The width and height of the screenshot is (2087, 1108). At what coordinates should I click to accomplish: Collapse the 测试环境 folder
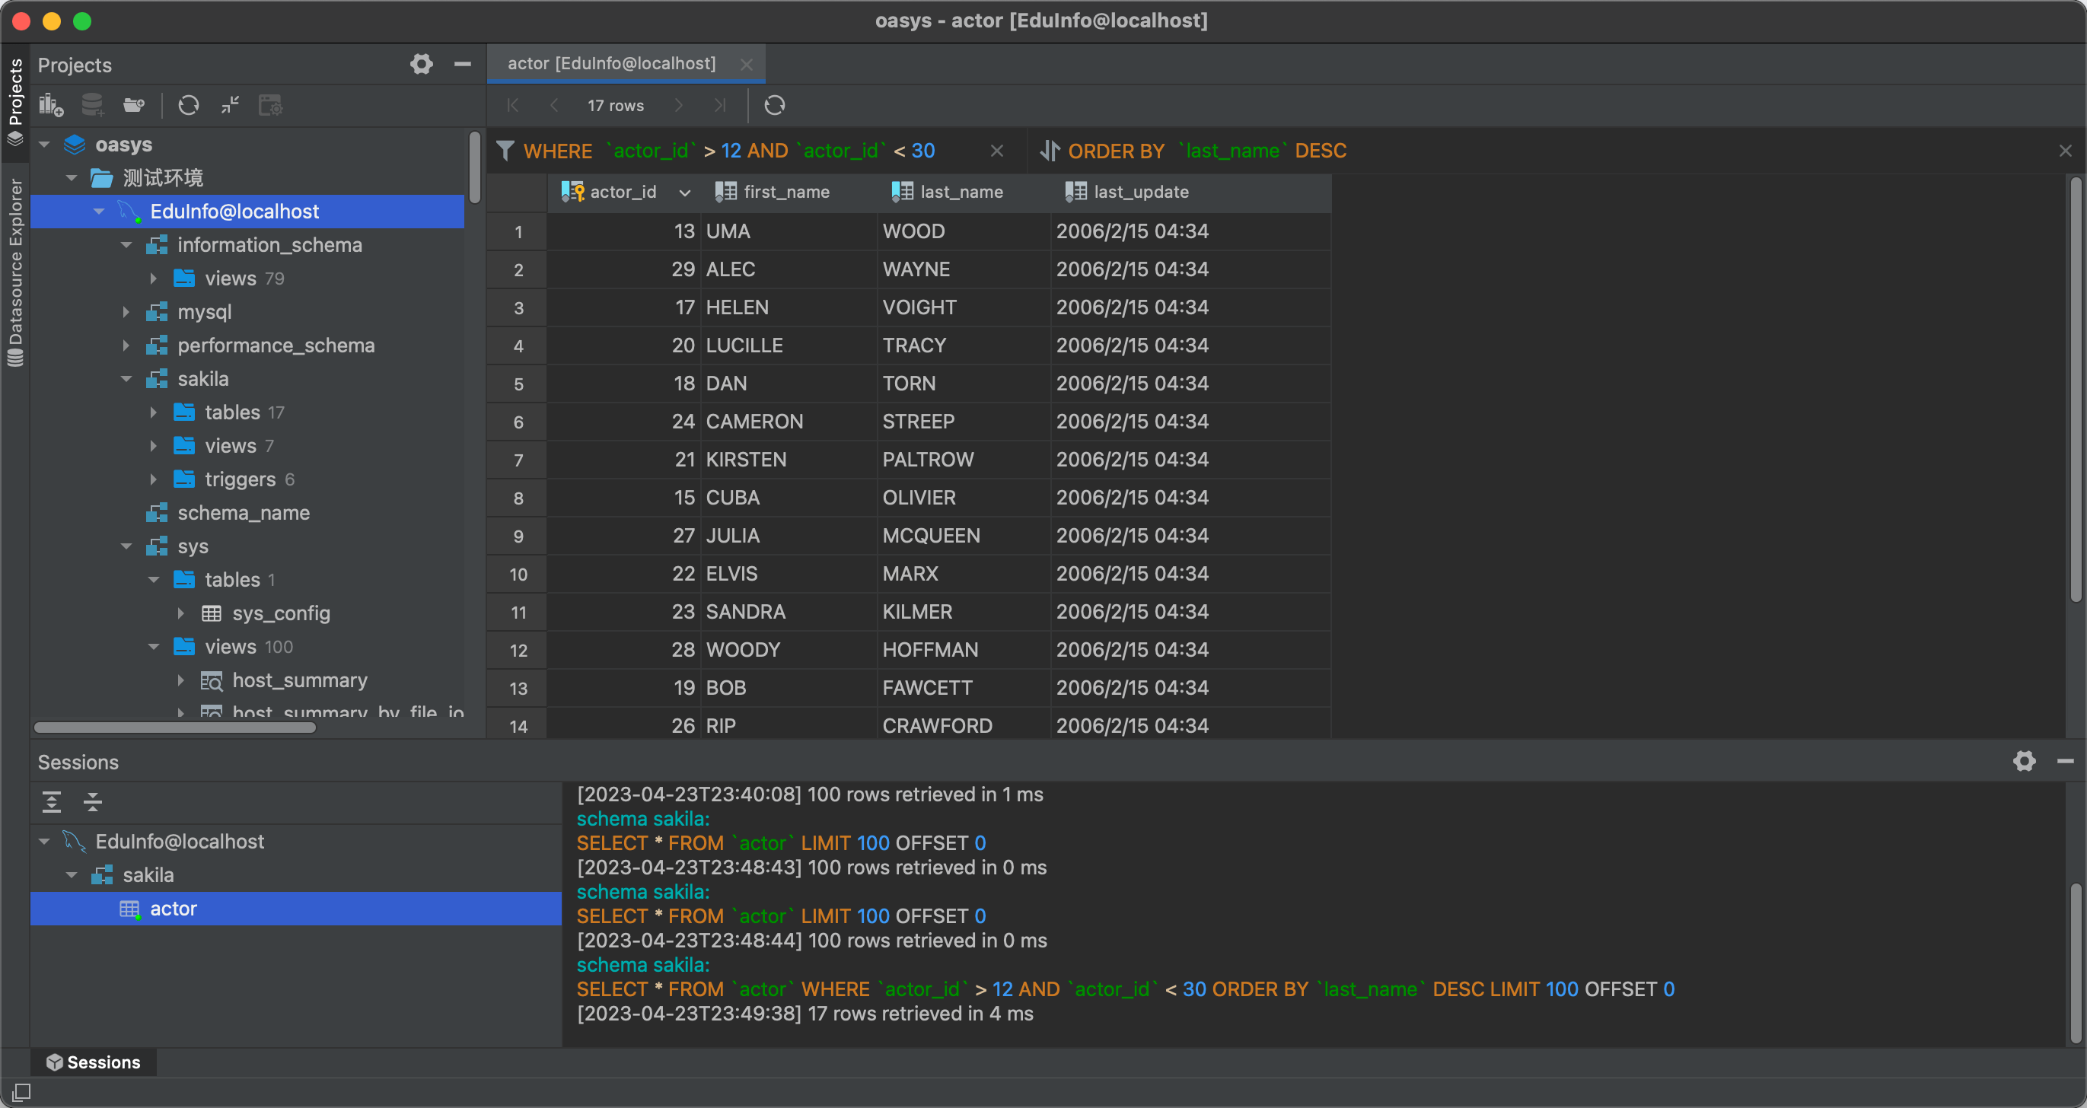click(x=72, y=178)
